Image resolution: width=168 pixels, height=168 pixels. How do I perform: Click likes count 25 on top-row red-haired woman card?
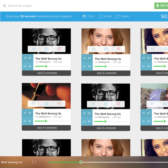point(87,58)
